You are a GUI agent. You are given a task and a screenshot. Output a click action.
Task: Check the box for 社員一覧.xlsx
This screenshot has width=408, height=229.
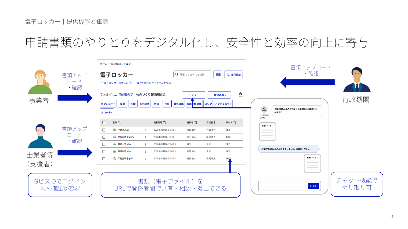(104, 144)
